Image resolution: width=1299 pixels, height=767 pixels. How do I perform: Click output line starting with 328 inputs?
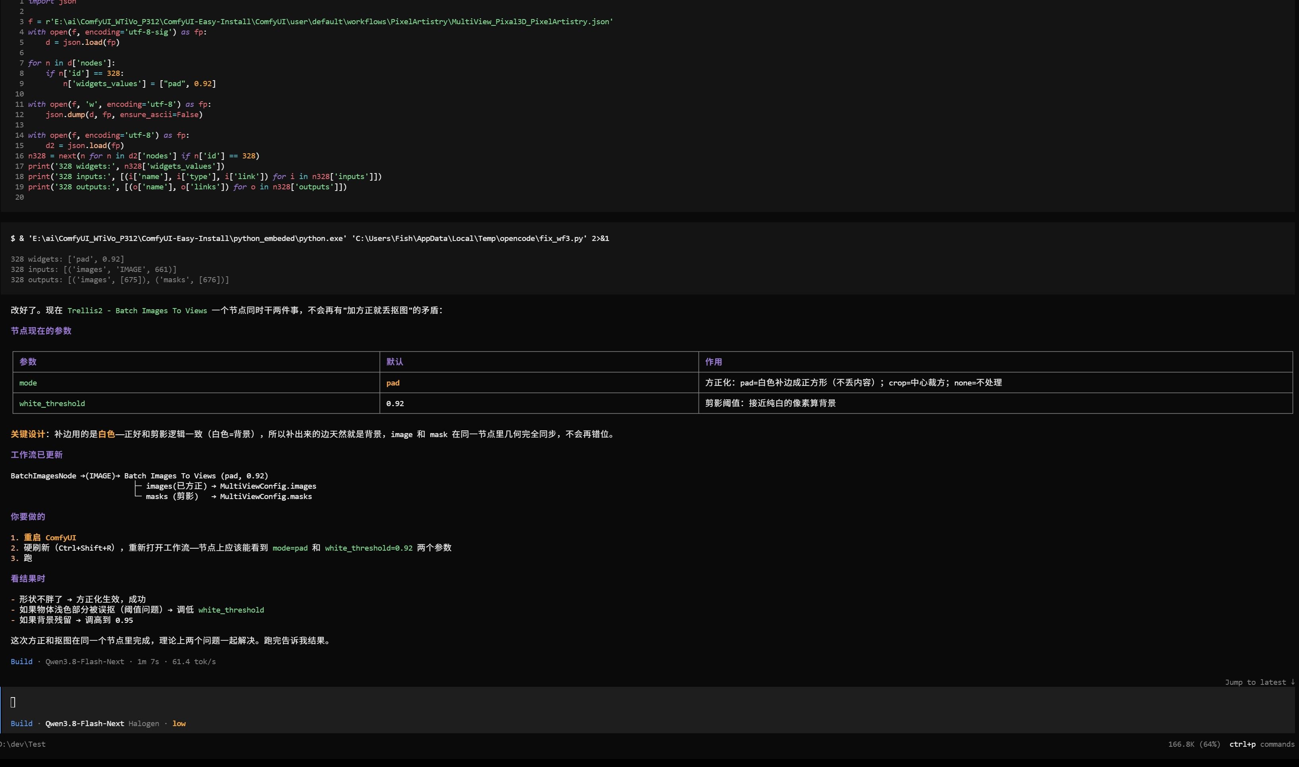pos(94,269)
